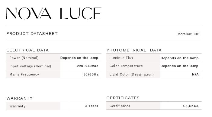Click the NOVA LUCE logo
This screenshot has width=212, height=117.
54,13
